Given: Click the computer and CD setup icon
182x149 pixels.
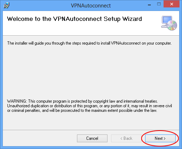Looking at the screenshot, I should pyautogui.click(x=169, y=23).
